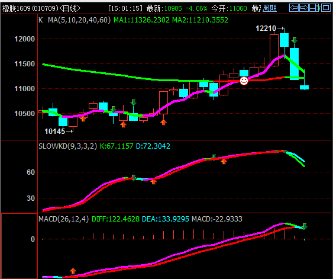Click the single-window layout icon
The width and height of the screenshot is (333, 279).
pos(325,8)
